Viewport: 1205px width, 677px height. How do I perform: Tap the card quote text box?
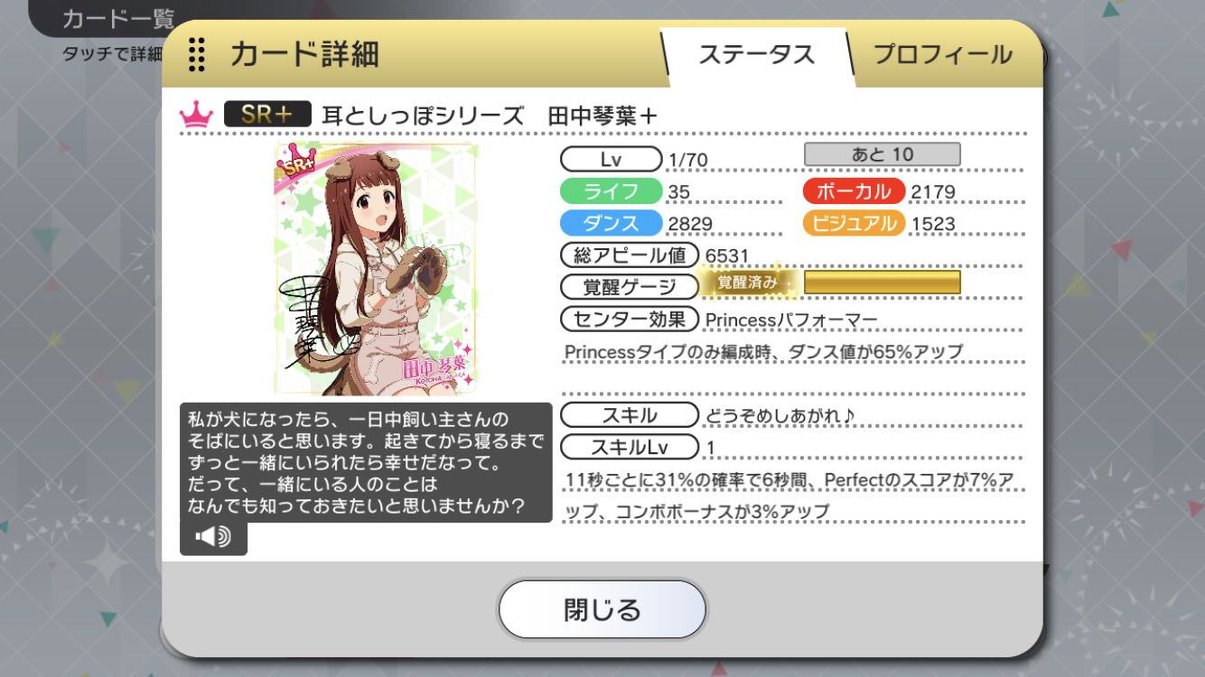[366, 462]
